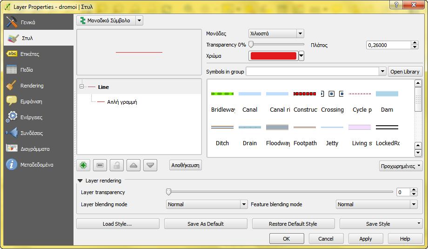
Task: Increase layer transparency spinner value
Action: (x=414, y=190)
